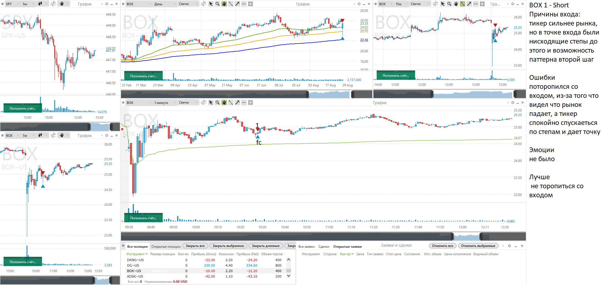Grab the left handle of BOX День range slider

308,94
